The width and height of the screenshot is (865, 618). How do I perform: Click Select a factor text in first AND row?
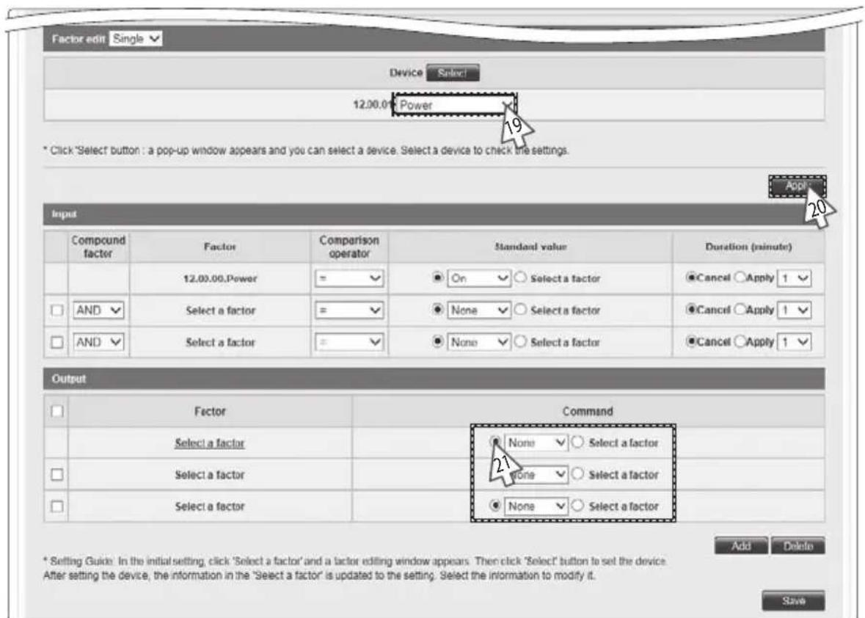(x=221, y=310)
